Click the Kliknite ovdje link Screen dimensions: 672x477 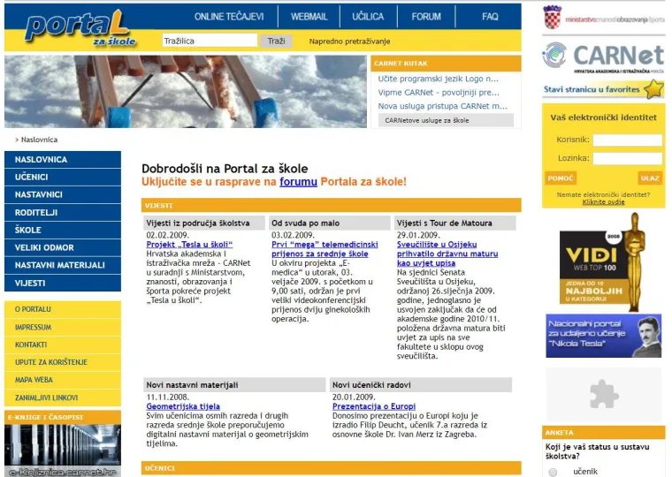(x=603, y=201)
